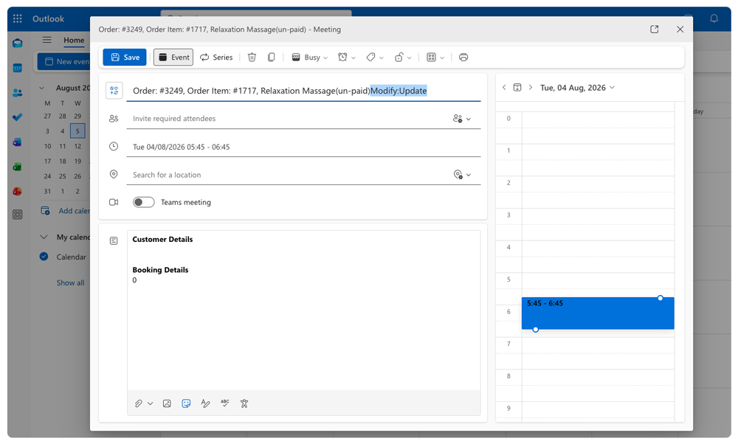Pop out the meeting window
This screenshot has height=444, width=738.
[654, 30]
